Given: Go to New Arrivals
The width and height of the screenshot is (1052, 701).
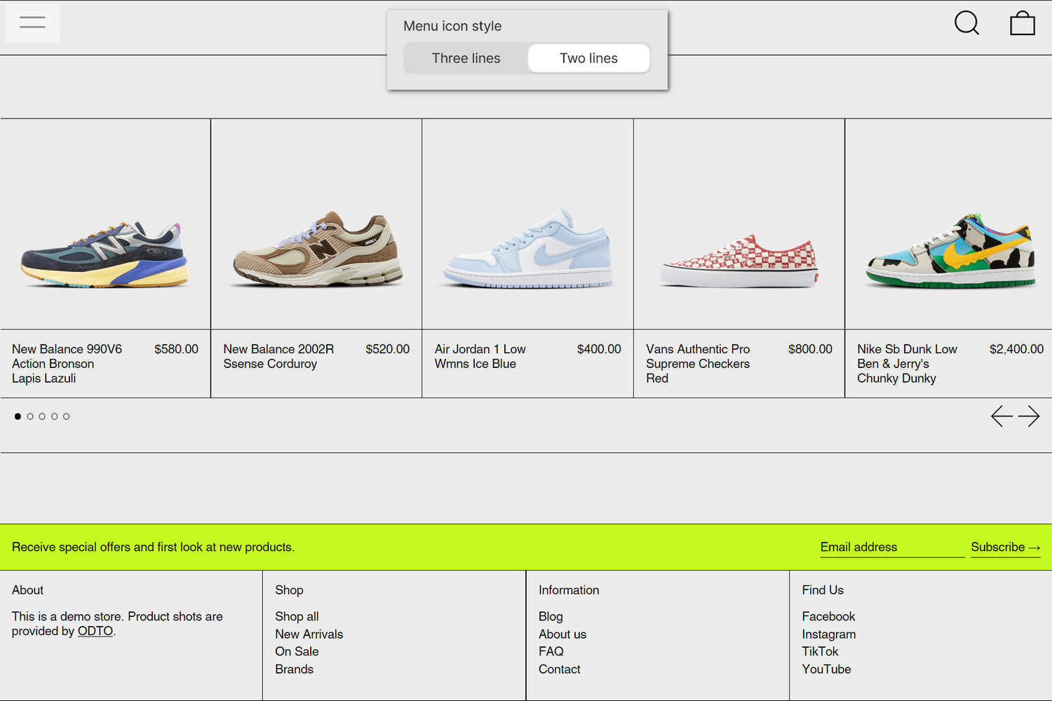Looking at the screenshot, I should click(309, 634).
